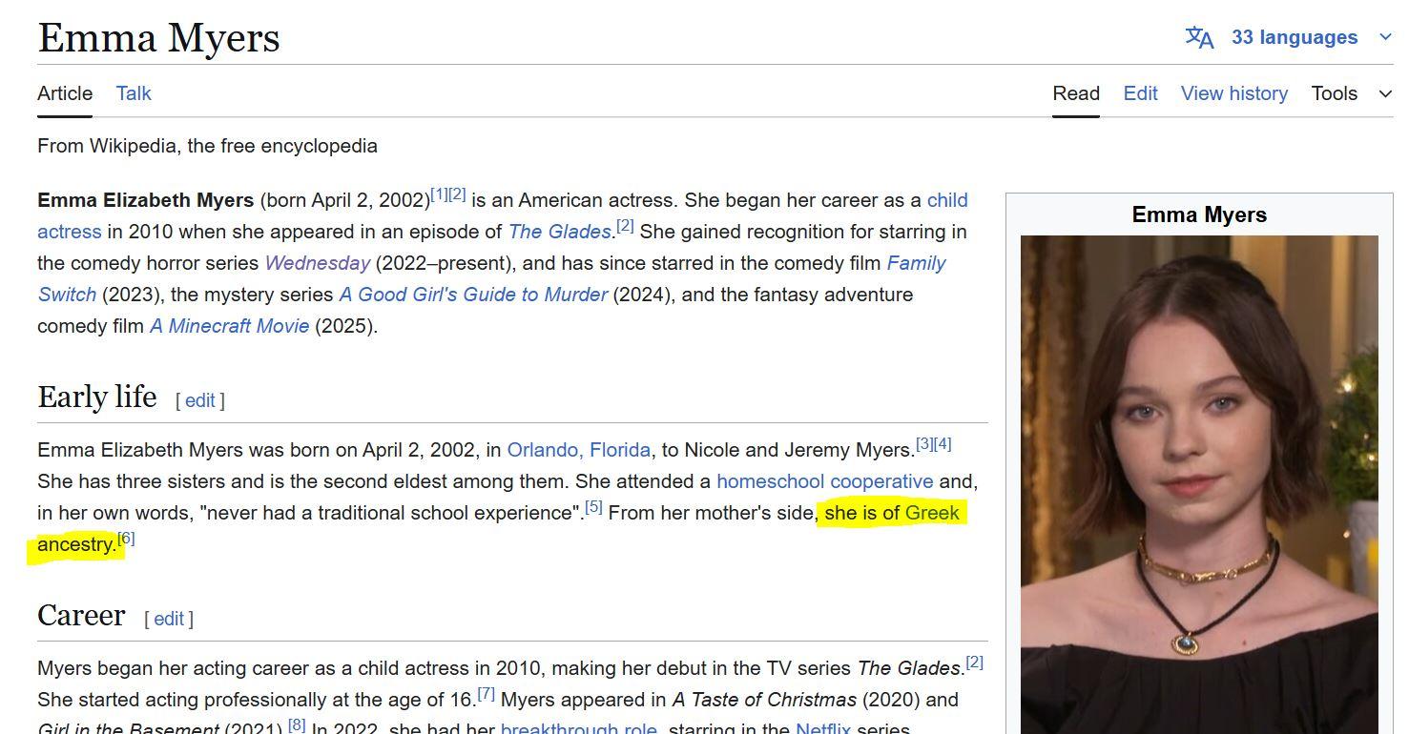
Task: Open the breakthrough role link
Action: click(579, 730)
